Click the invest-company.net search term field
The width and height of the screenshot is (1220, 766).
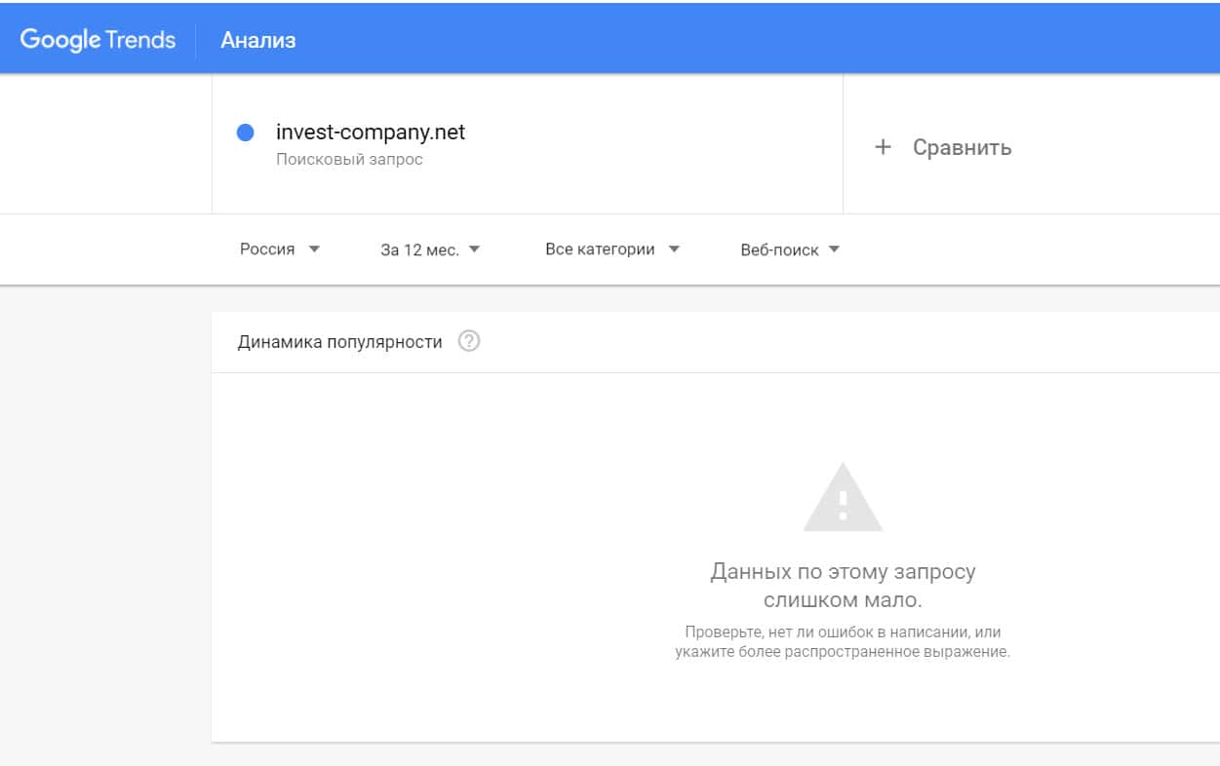371,133
